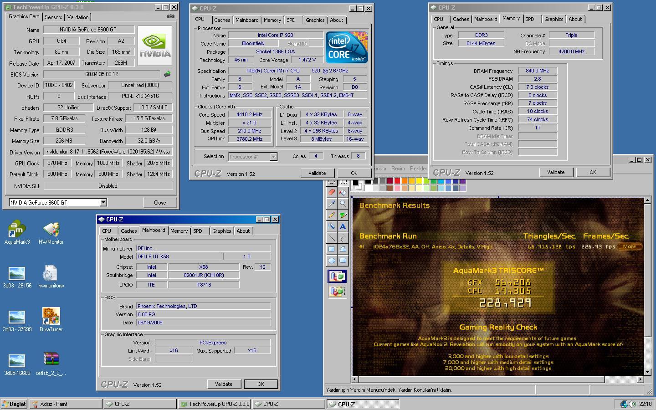Image resolution: width=656 pixels, height=410 pixels.
Task: Click the DRAM Frequency value 840.0 MHz
Action: [537, 71]
